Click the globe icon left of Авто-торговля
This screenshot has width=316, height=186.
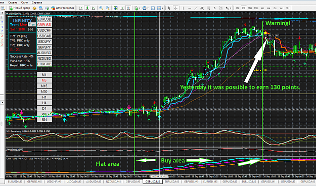click(47, 8)
